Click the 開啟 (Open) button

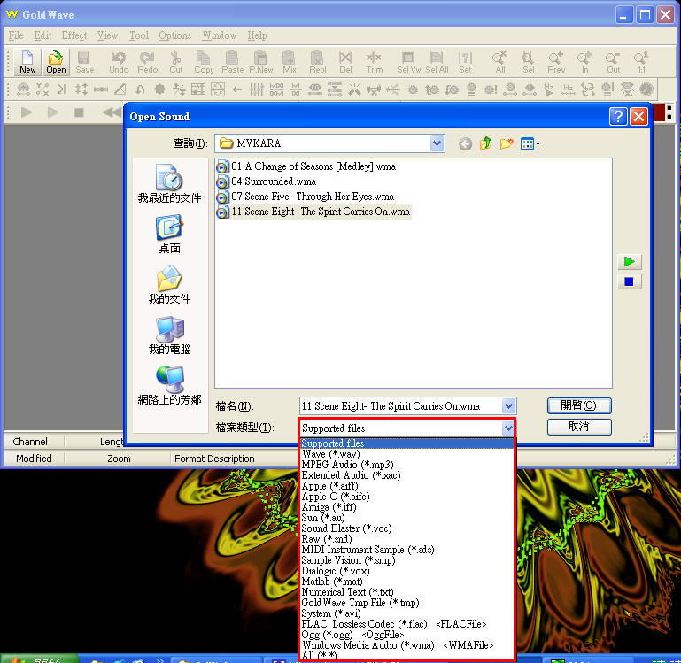click(x=579, y=405)
